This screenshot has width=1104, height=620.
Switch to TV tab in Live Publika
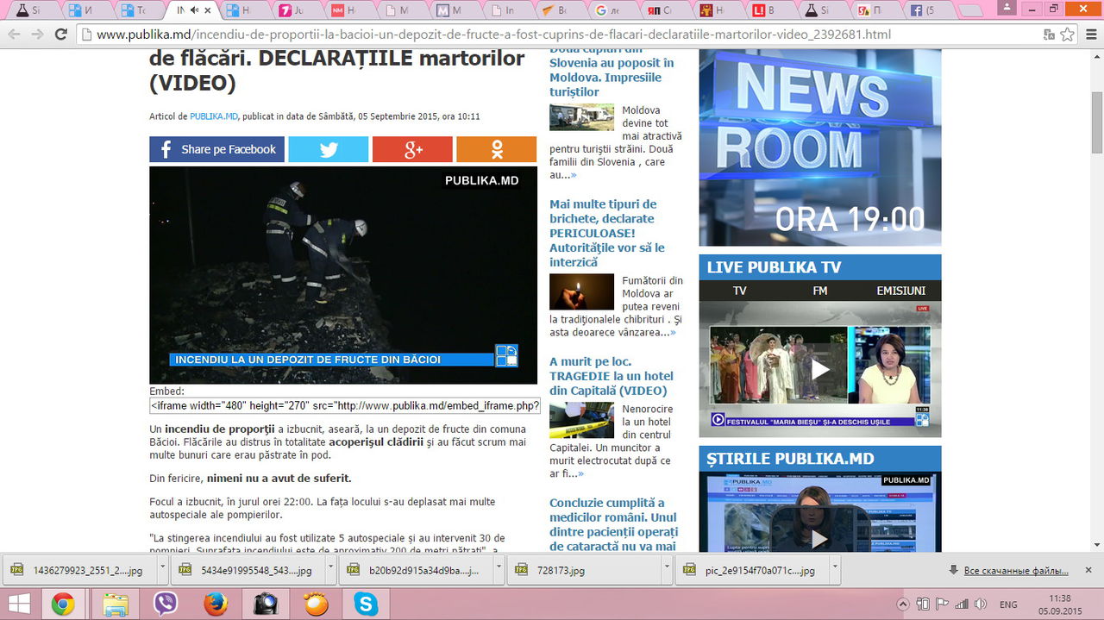point(739,291)
